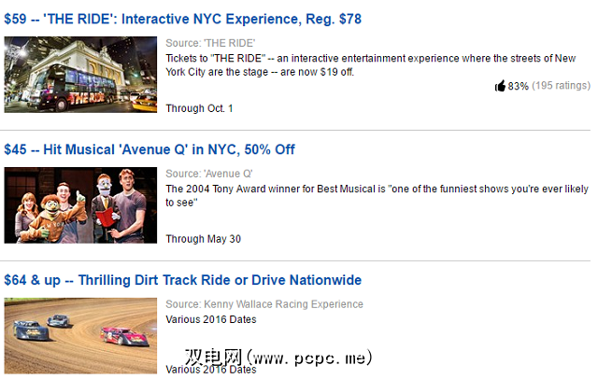Click the separator line above the Avenue Q deal
This screenshot has width=598, height=379.
pyautogui.click(x=299, y=130)
